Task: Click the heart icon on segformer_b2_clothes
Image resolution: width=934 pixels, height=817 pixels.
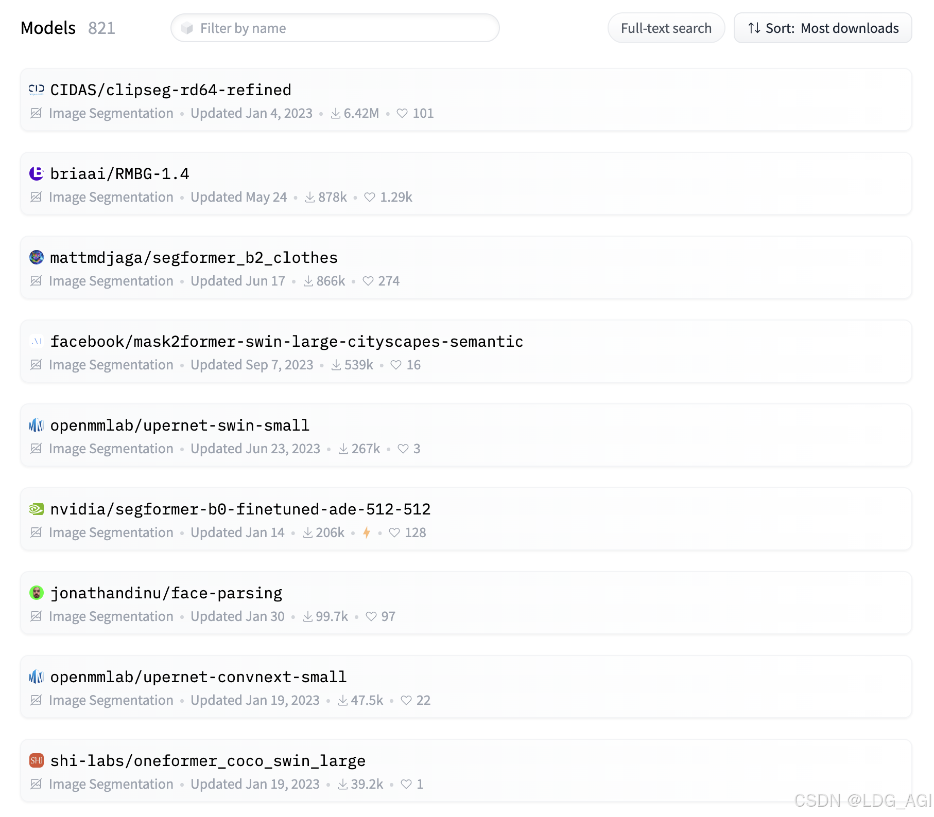Action: pos(368,281)
